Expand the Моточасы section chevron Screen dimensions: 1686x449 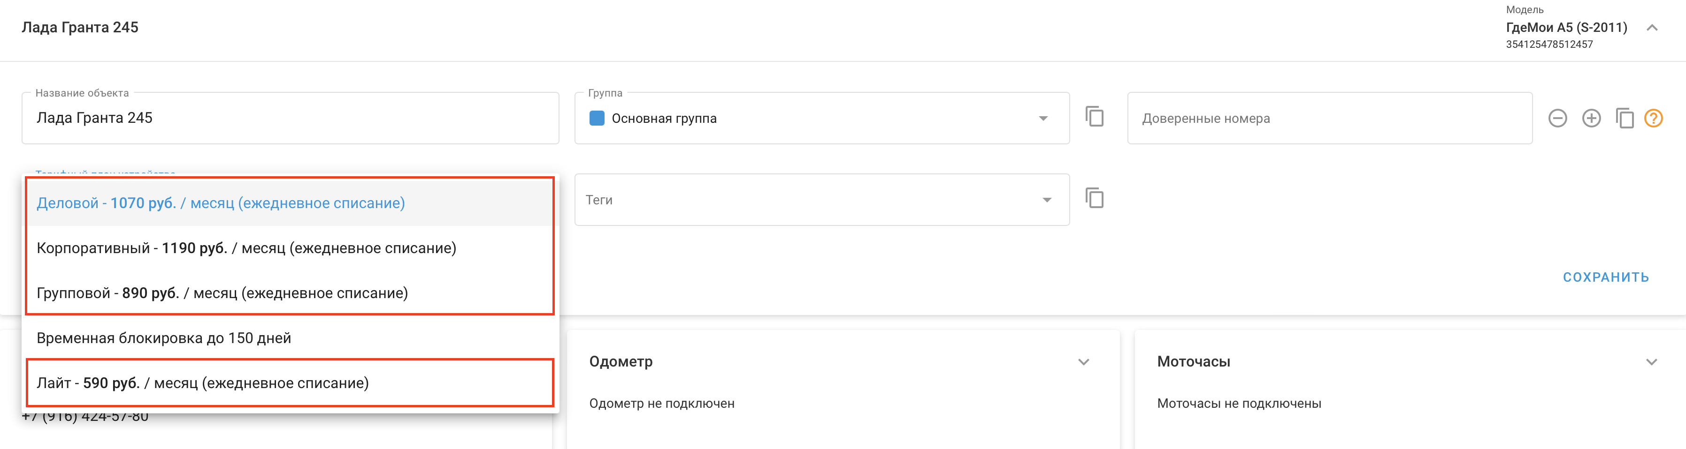click(x=1651, y=362)
